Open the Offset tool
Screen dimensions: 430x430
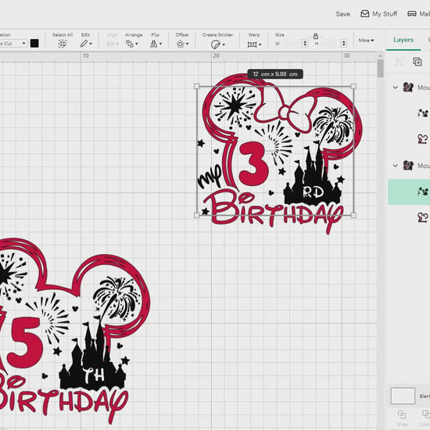pos(180,44)
